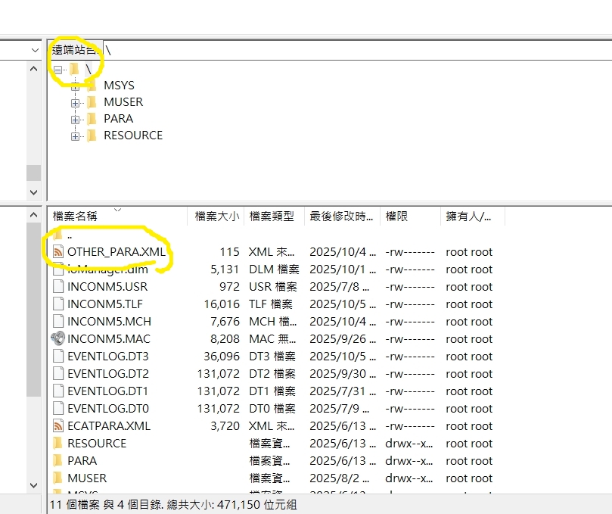Click the INCONM5.USR file icon
612x514 pixels.
pyautogui.click(x=58, y=286)
